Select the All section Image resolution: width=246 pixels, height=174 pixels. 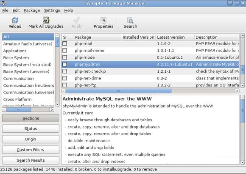point(28,37)
